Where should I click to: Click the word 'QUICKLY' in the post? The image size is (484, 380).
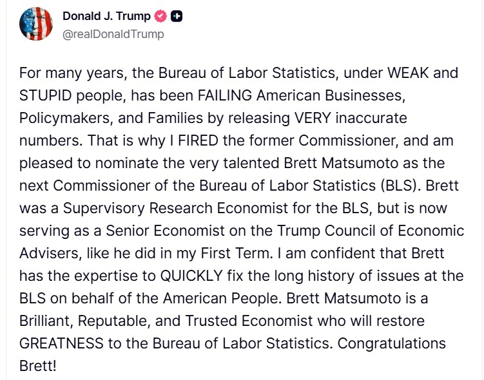pos(191,276)
